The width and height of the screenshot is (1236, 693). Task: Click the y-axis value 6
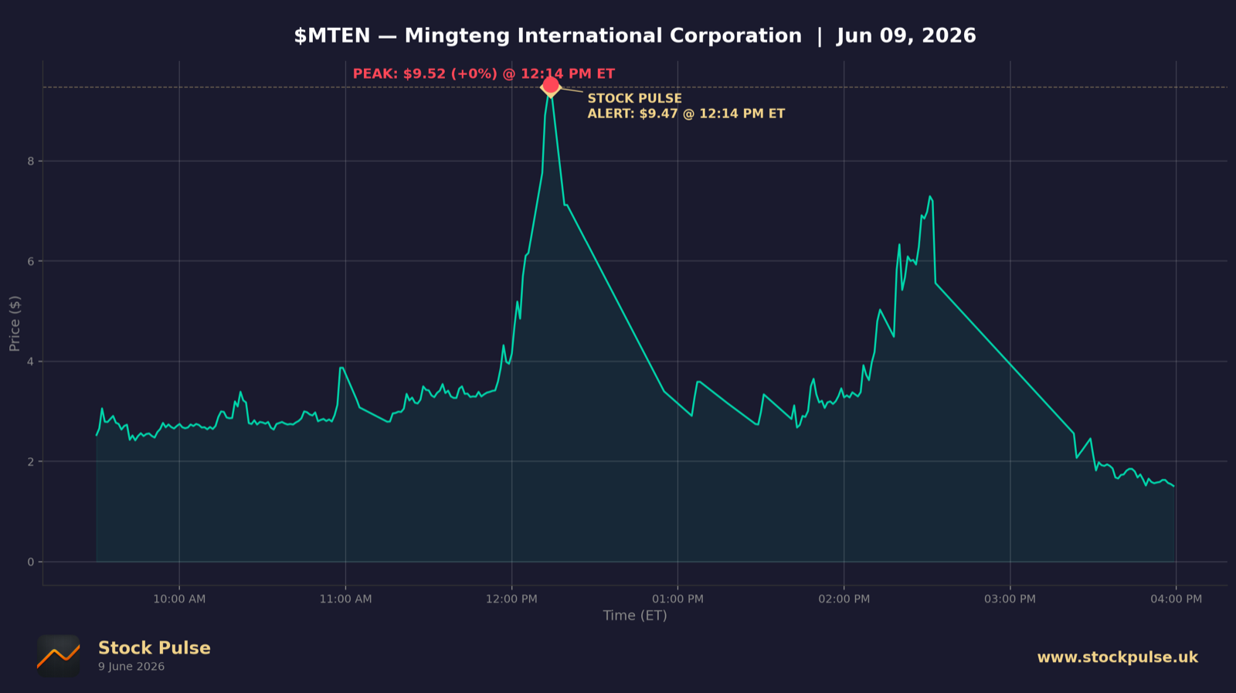pyautogui.click(x=31, y=262)
